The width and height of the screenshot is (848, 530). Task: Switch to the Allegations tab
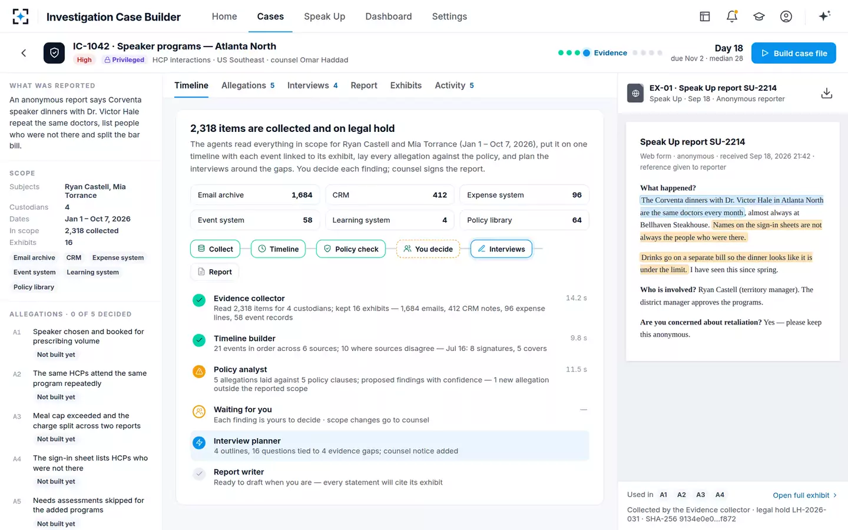point(248,85)
